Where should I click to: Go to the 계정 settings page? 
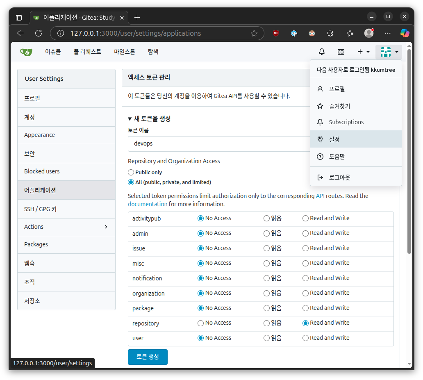click(66, 117)
